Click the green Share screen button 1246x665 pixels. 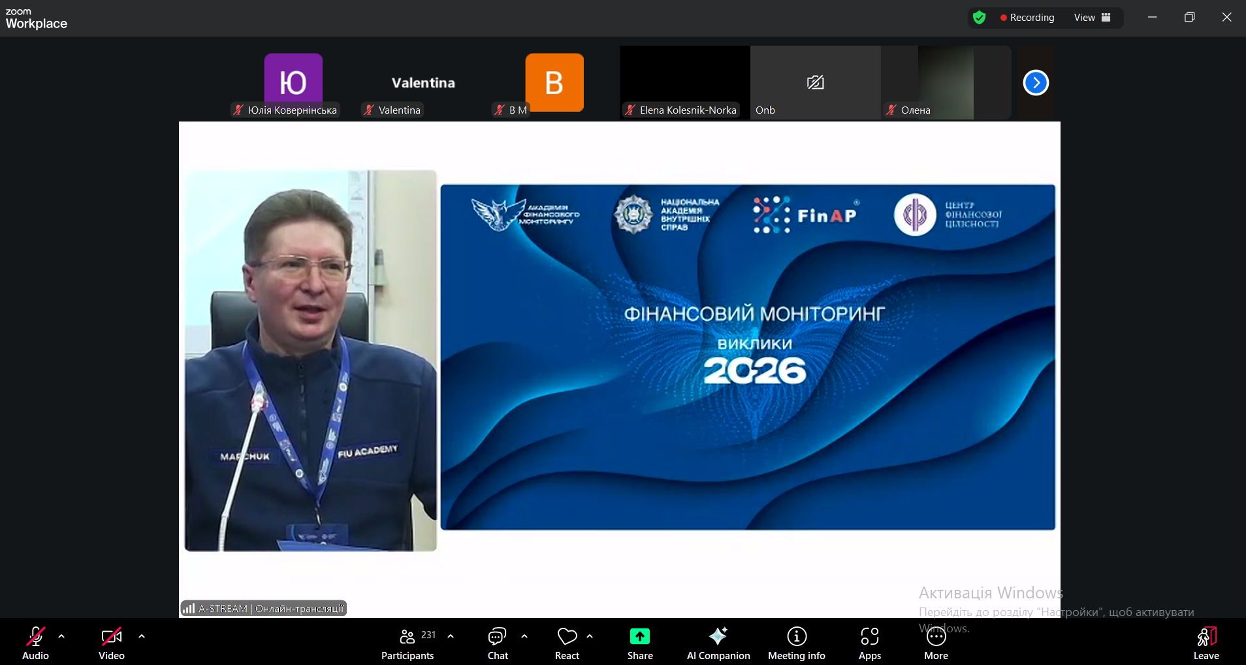pyautogui.click(x=639, y=643)
